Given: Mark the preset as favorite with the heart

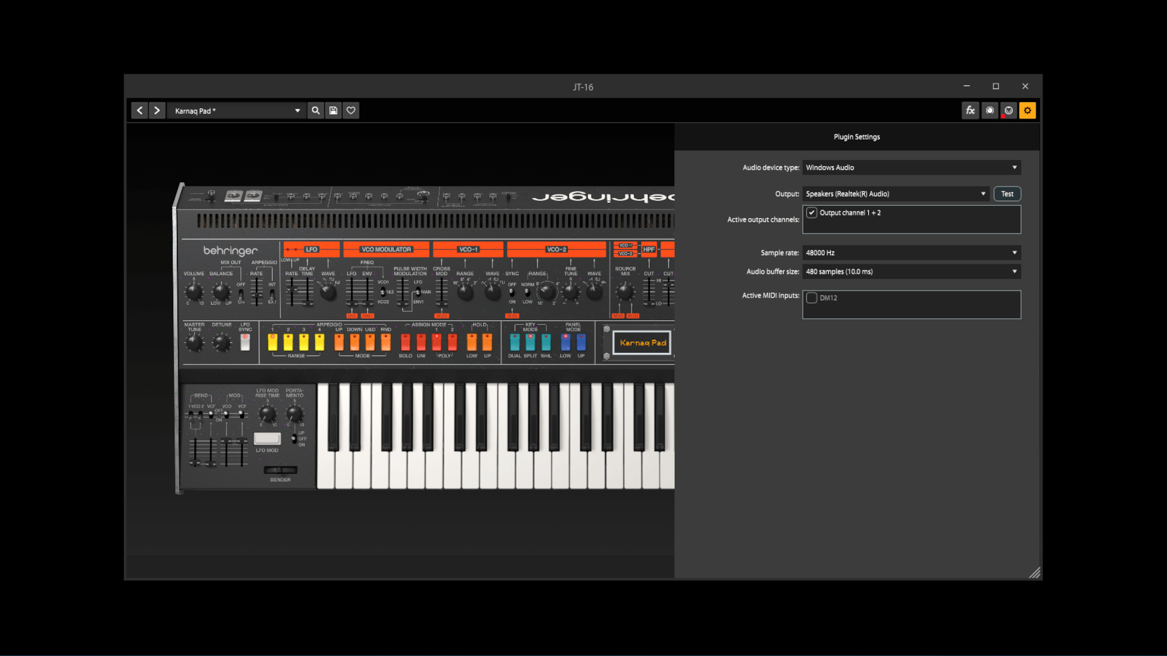Looking at the screenshot, I should click(x=351, y=111).
